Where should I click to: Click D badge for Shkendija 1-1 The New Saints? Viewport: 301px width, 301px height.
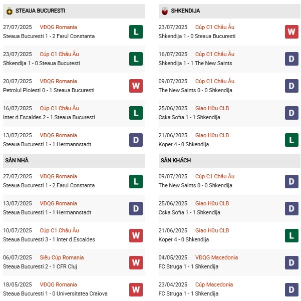(x=291, y=59)
